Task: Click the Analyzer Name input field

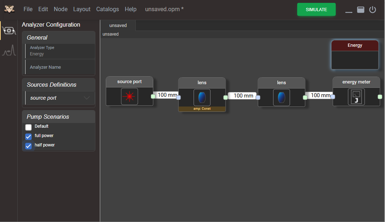Action: click(60, 67)
